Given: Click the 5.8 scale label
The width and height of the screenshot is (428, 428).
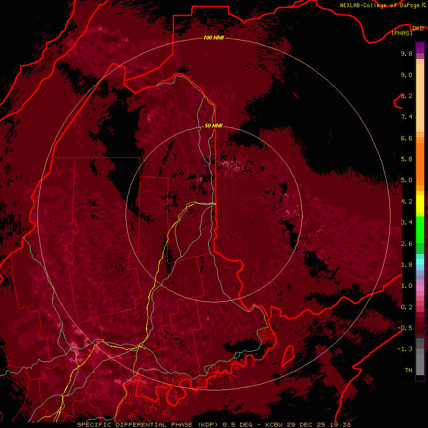Looking at the screenshot, I should pyautogui.click(x=407, y=159).
